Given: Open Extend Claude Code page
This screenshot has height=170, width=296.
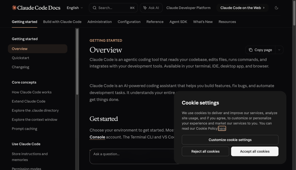Looking at the screenshot, I should [29, 101].
